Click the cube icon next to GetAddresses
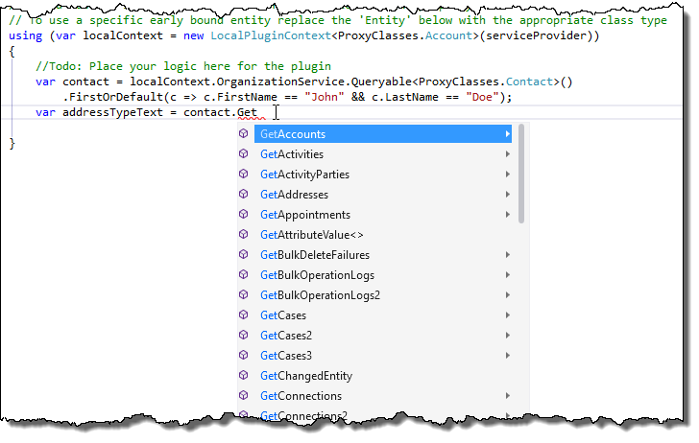699x443 pixels. 244,194
